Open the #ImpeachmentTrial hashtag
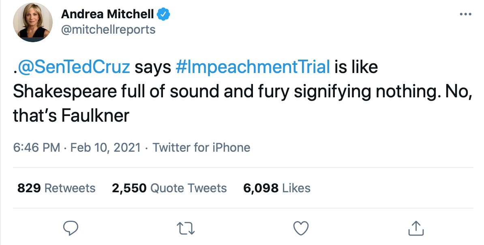Screen dimensions: 484x245 tap(253, 67)
